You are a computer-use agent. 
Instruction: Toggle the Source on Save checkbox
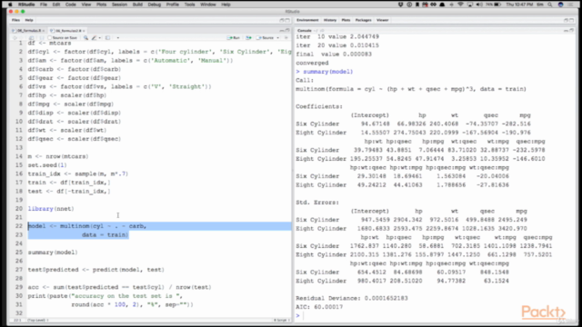pyautogui.click(x=50, y=38)
